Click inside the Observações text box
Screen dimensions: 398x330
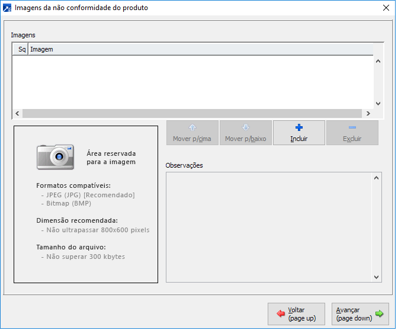pos(270,228)
